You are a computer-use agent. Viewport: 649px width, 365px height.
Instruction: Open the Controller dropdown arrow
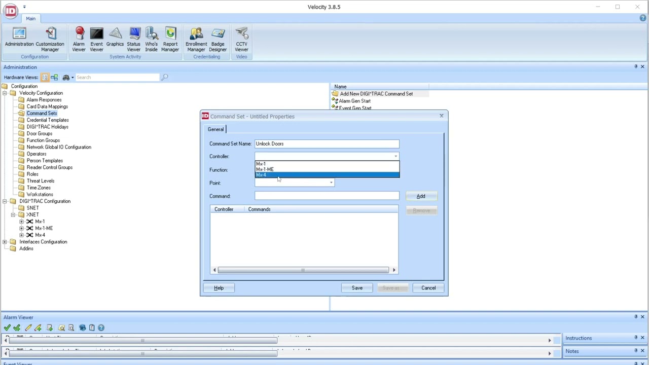point(395,156)
